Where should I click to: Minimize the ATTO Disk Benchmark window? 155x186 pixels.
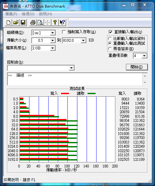124,5
